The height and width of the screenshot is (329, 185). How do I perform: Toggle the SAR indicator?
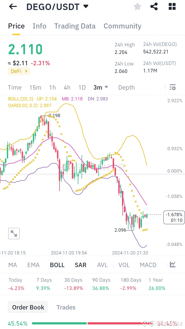click(x=80, y=265)
